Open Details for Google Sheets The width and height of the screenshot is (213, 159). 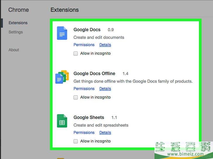coord(105,132)
